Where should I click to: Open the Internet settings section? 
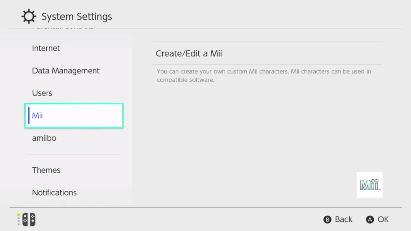46,48
